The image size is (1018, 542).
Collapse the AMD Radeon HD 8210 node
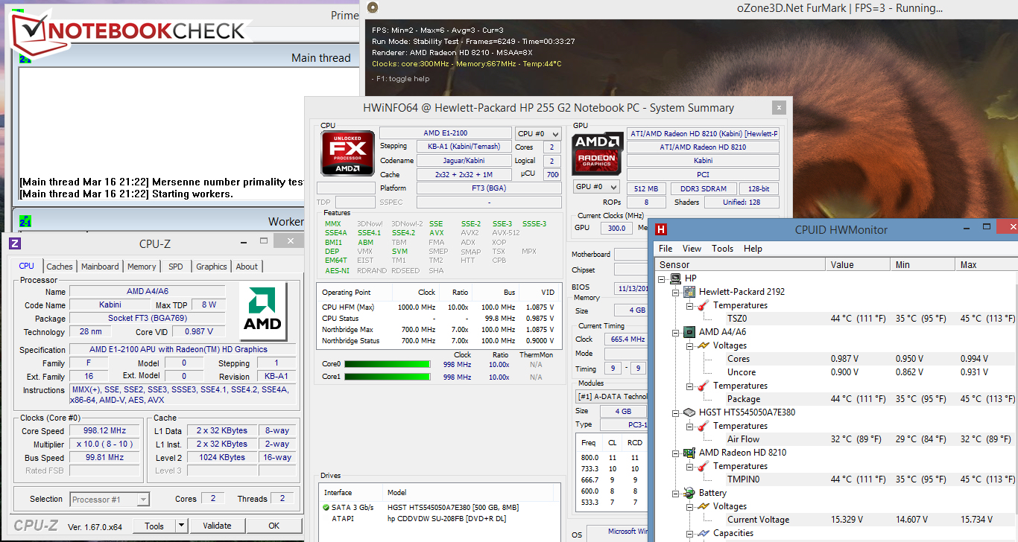pyautogui.click(x=677, y=453)
